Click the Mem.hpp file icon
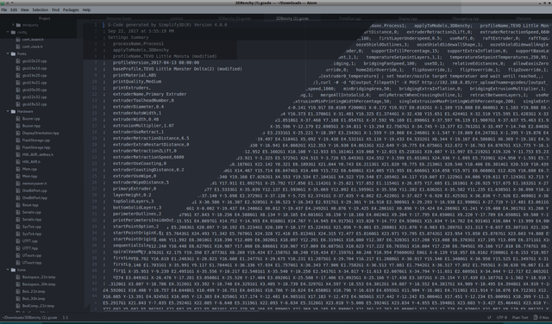 coord(18,177)
